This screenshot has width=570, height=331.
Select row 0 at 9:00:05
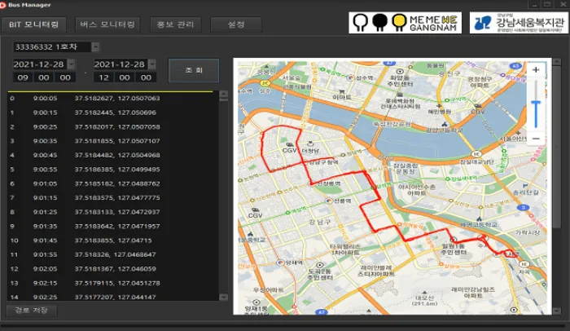(x=112, y=99)
